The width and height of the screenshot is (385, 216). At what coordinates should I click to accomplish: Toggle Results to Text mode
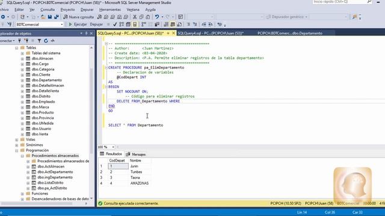166,24
